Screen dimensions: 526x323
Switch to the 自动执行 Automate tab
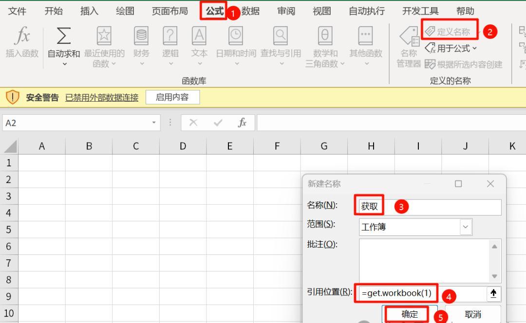367,11
